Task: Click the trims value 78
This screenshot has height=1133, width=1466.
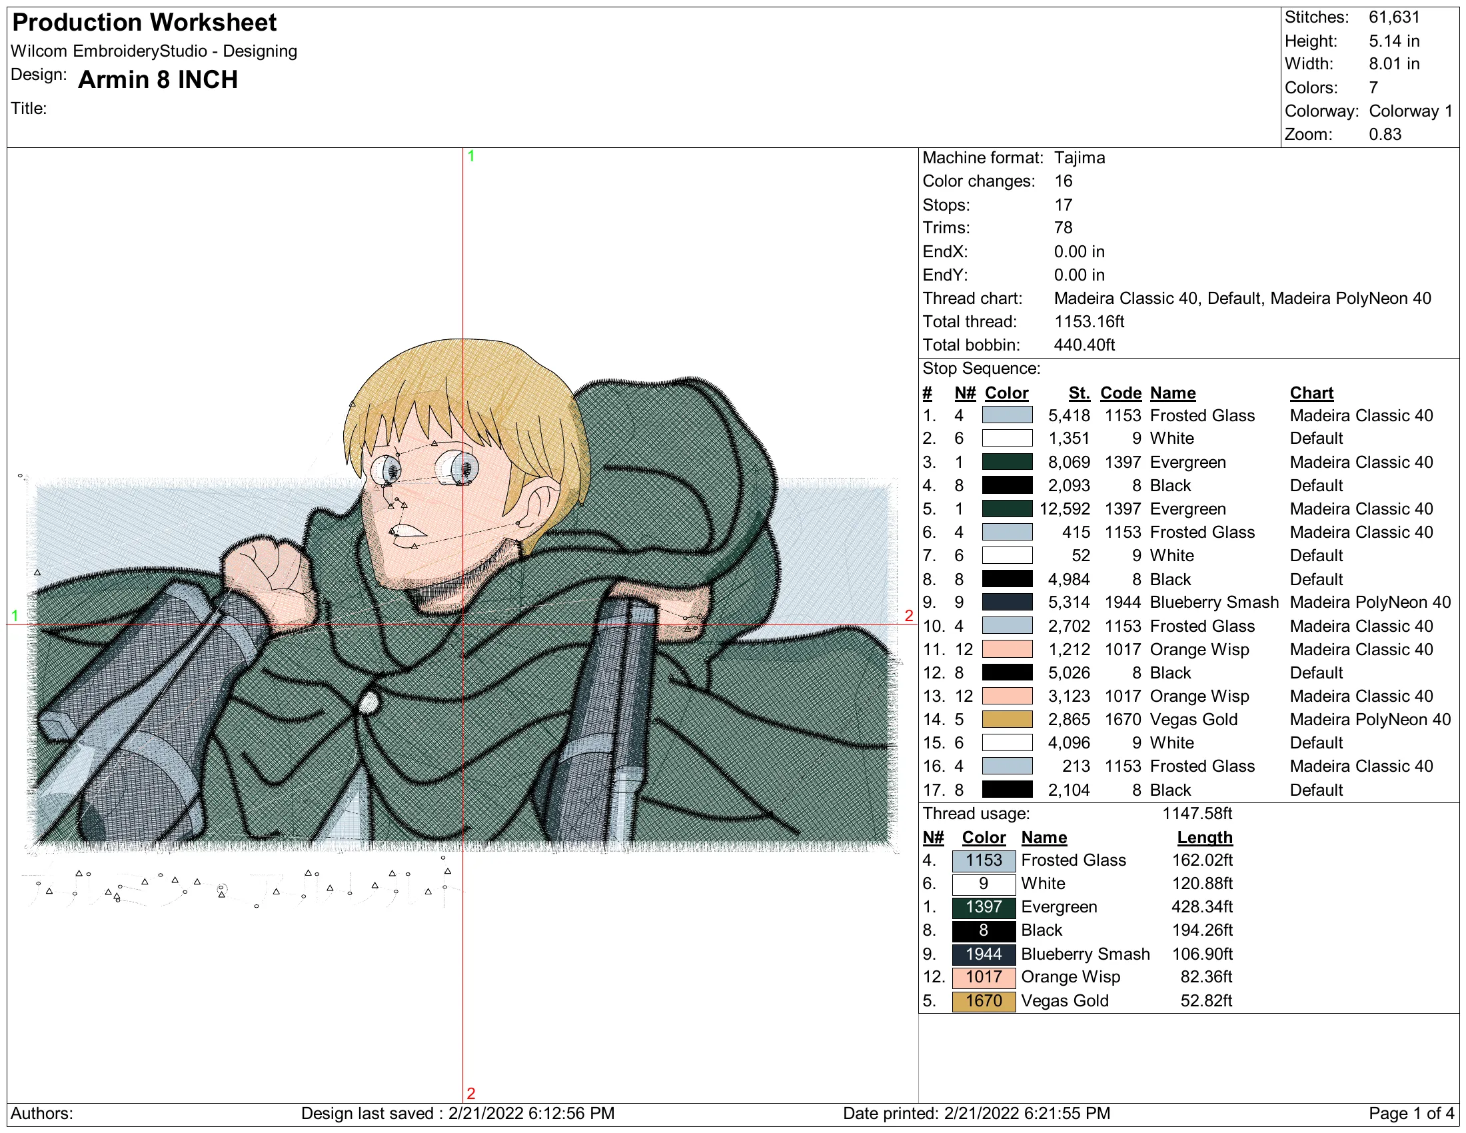Action: coord(1064,228)
